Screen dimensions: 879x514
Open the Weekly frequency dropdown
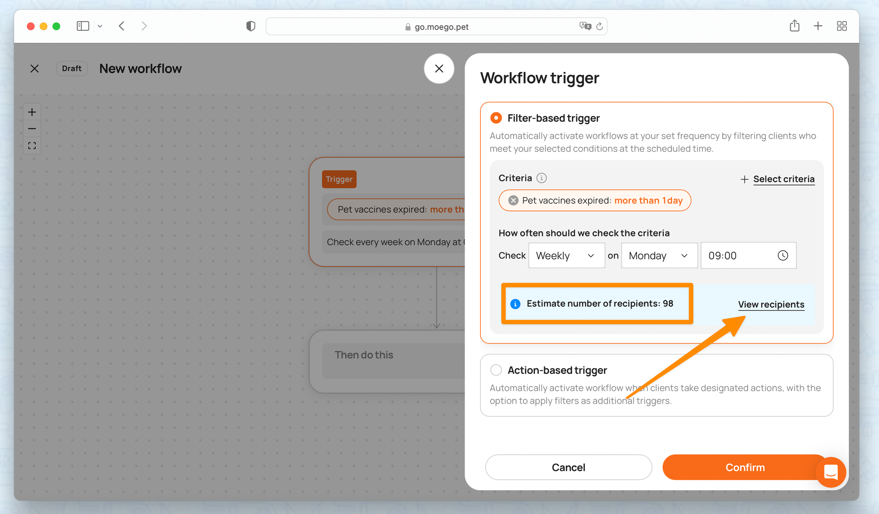tap(566, 256)
